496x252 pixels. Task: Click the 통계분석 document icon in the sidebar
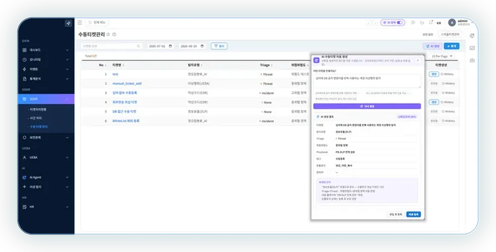pyautogui.click(x=24, y=79)
